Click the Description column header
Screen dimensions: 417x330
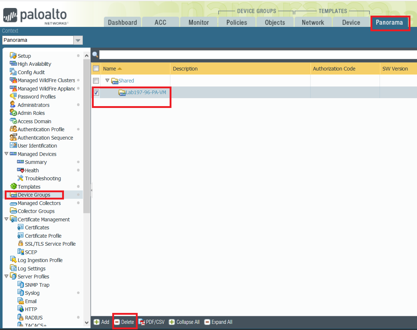pyautogui.click(x=240, y=69)
